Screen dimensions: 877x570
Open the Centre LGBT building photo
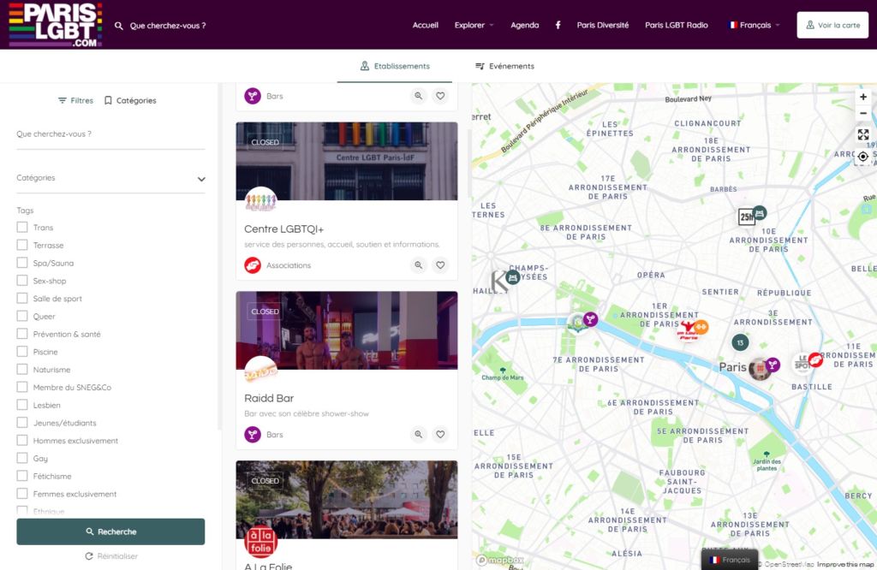point(347,161)
